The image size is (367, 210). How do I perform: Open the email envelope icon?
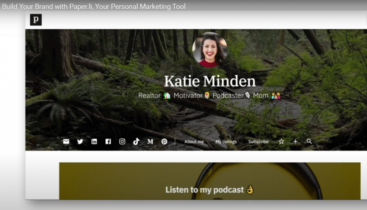pos(66,142)
